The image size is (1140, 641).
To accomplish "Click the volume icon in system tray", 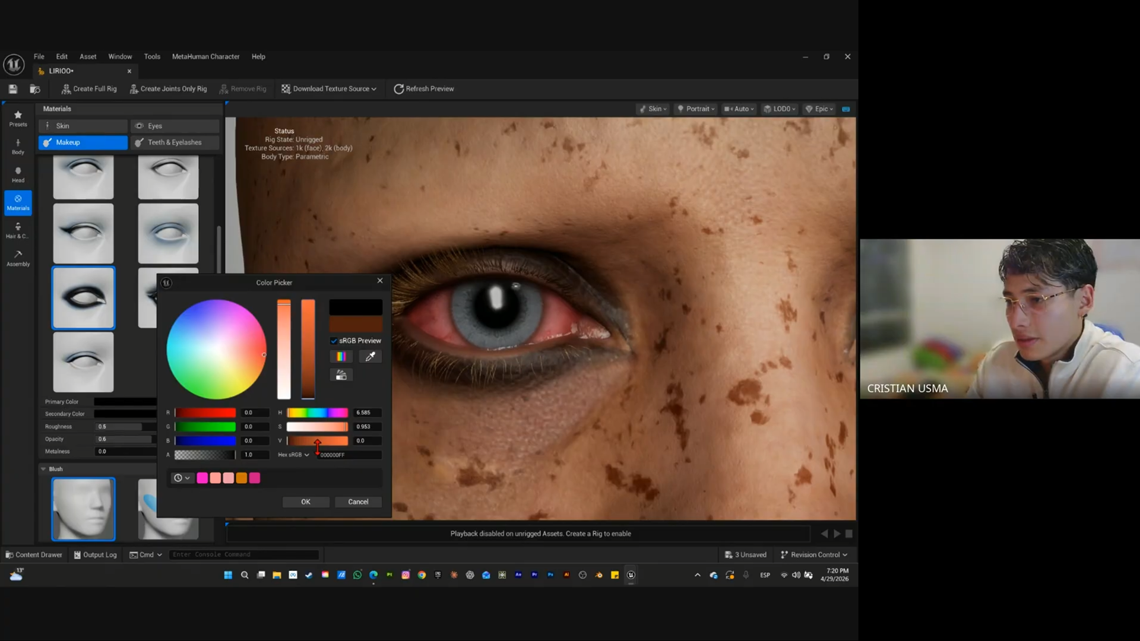I will [x=796, y=575].
